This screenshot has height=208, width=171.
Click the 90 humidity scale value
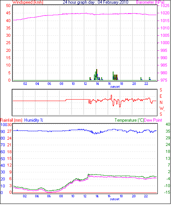click(3, 132)
